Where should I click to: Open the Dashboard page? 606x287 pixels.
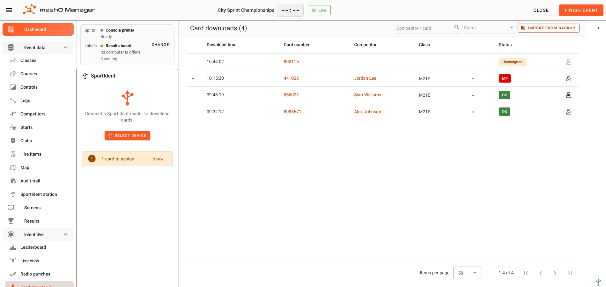tap(38, 29)
